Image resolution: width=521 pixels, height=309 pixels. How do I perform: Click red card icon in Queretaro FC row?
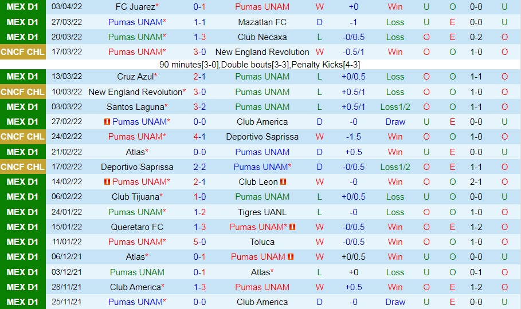[x=292, y=227]
